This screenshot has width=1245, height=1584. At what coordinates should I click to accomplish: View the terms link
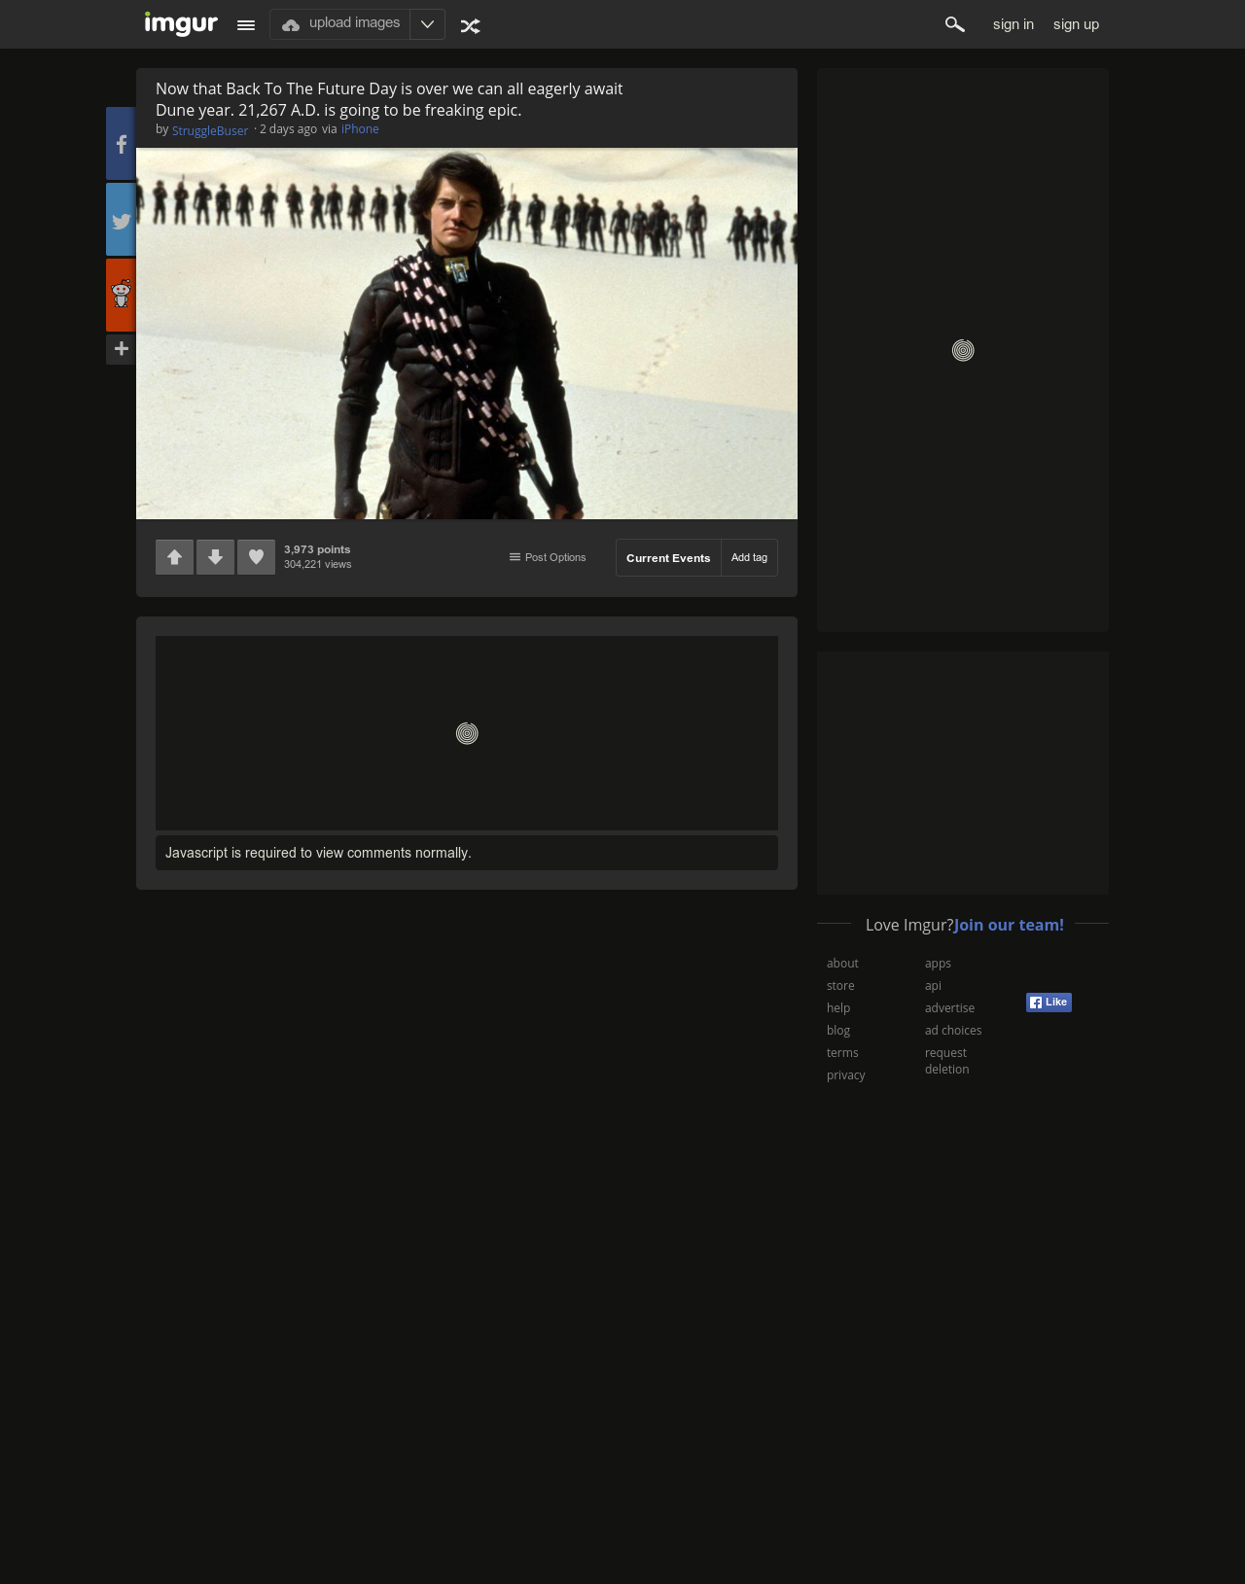coord(842,1053)
